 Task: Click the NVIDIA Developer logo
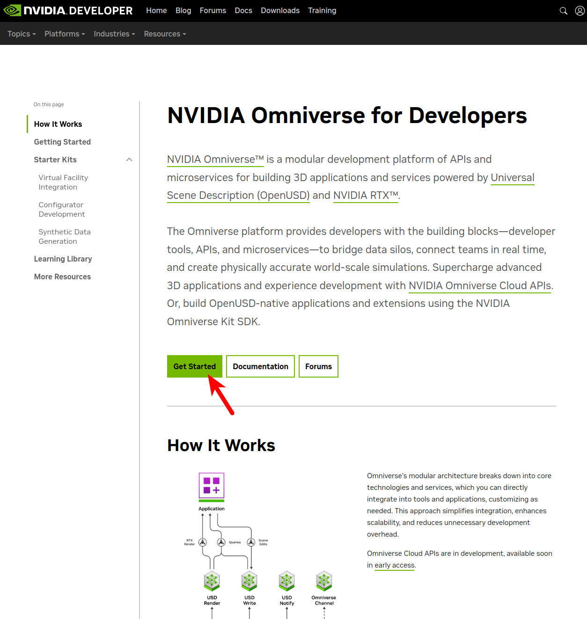(68, 10)
